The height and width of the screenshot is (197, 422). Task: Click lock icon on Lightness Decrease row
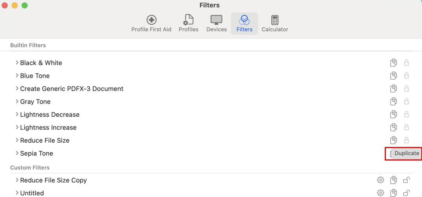406,114
